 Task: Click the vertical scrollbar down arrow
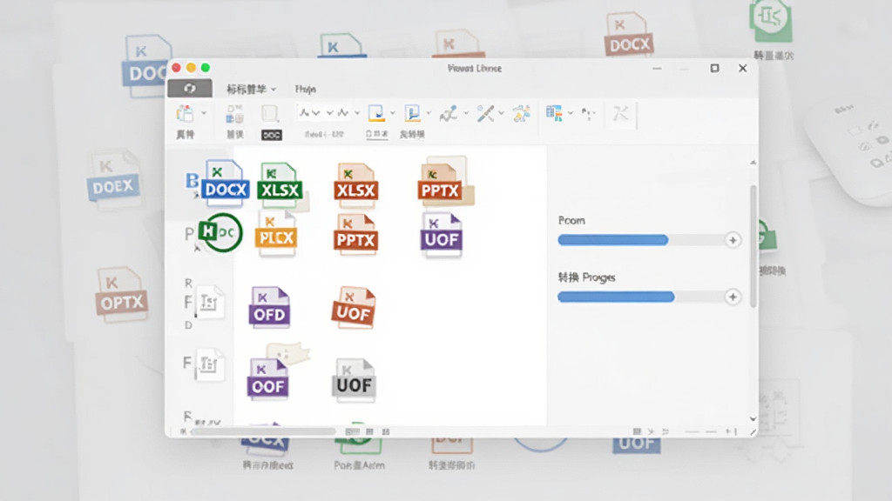tap(753, 419)
